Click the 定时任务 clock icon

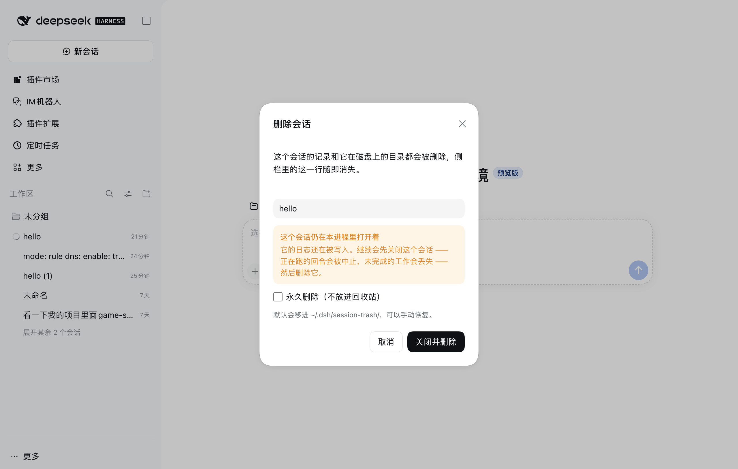[x=17, y=145]
